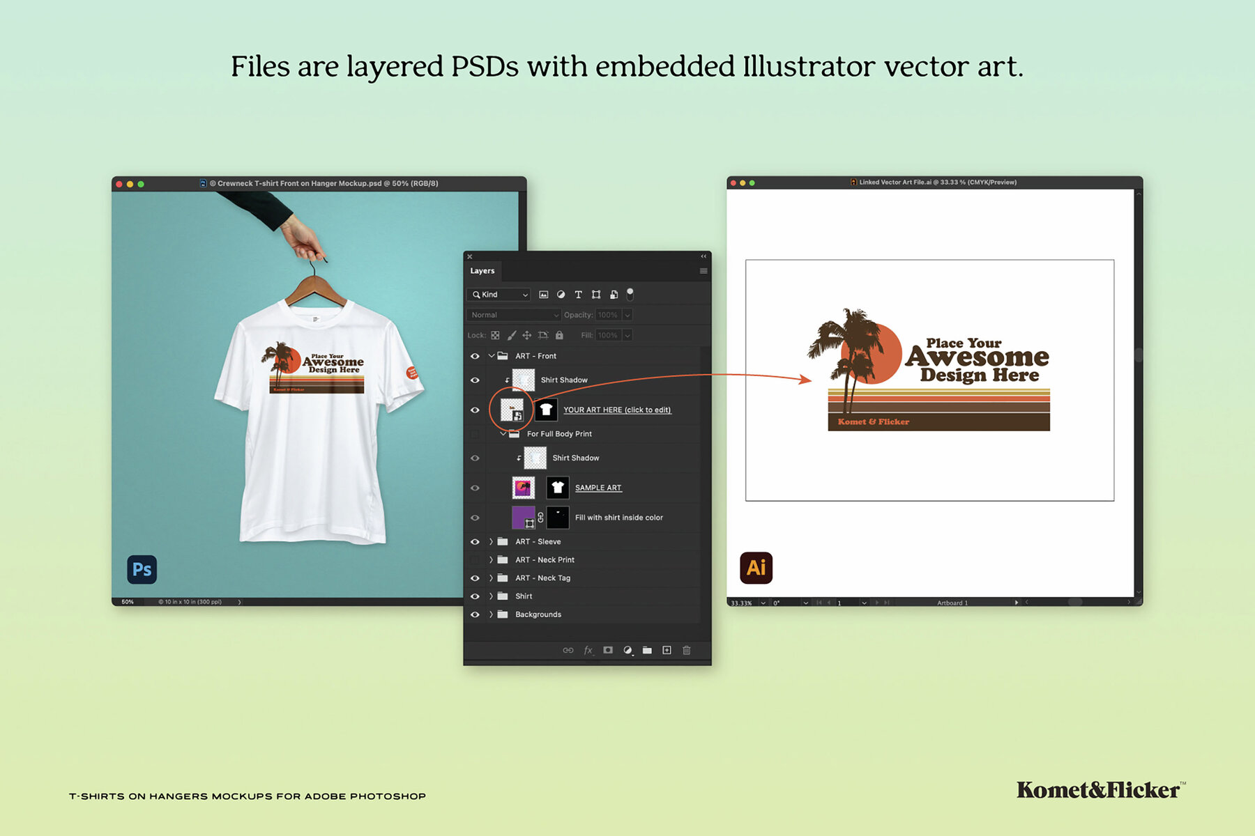The height and width of the screenshot is (836, 1255).
Task: Click the purple fill color thumbnail
Action: [522, 517]
